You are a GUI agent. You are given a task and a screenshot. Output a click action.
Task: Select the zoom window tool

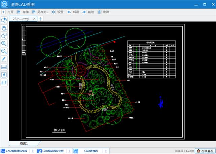[4, 36]
